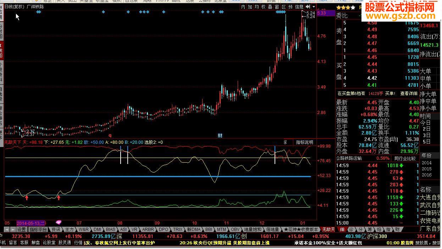Click the 权 adjustment toolbar button
442x249 pixels.
pos(263,7)
